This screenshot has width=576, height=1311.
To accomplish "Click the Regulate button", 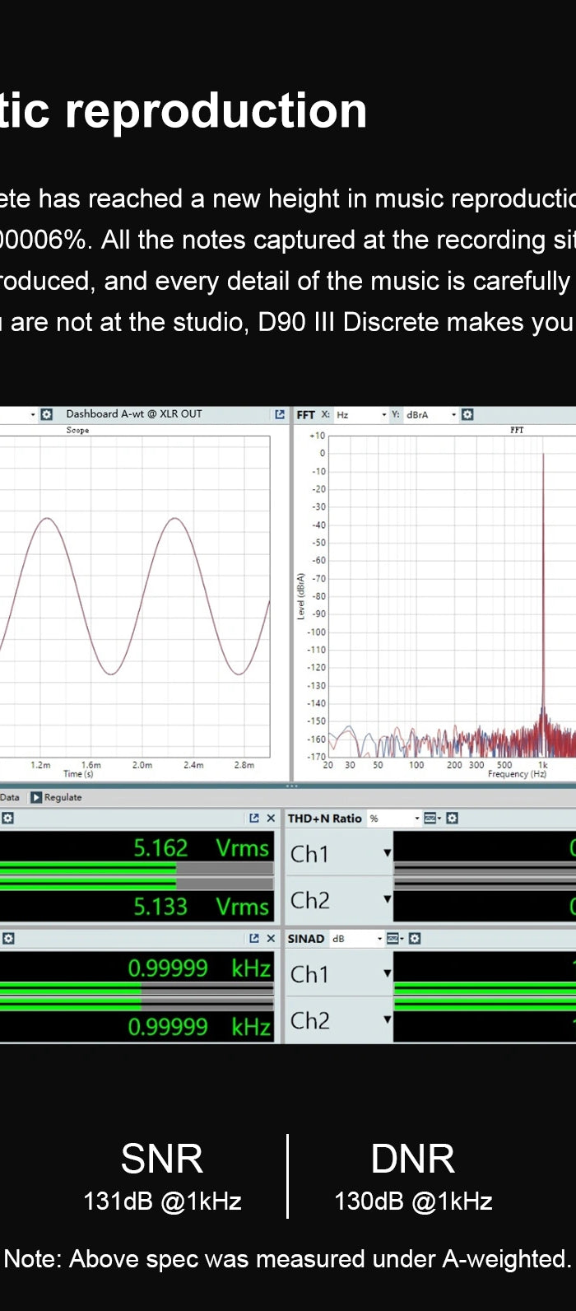I will (x=56, y=797).
